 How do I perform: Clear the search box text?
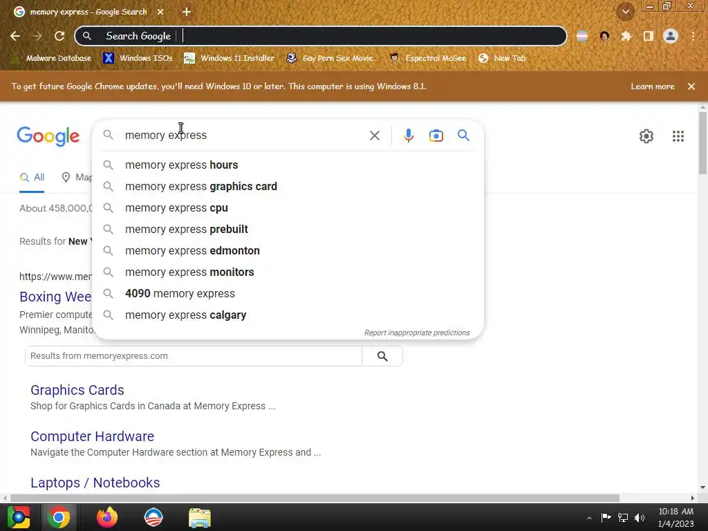point(374,136)
